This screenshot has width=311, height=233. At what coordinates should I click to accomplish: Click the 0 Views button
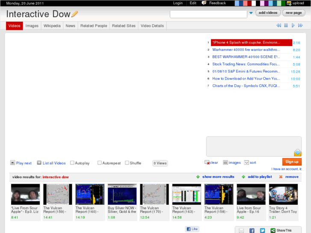[160, 163]
